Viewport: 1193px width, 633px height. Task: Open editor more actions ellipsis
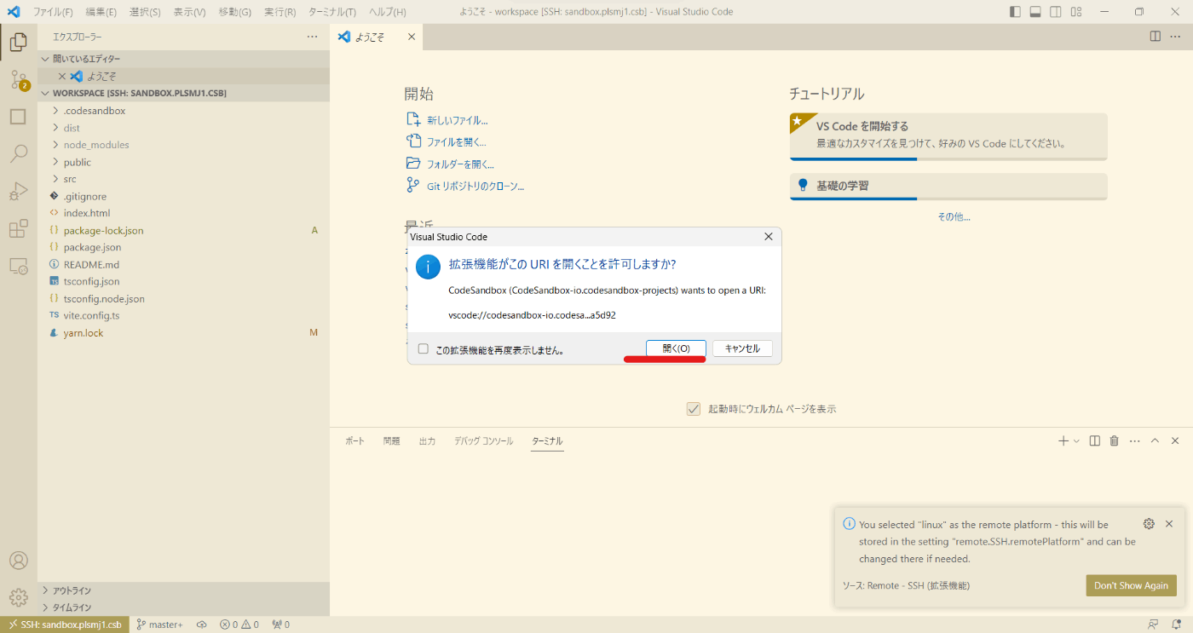pyautogui.click(x=1177, y=37)
